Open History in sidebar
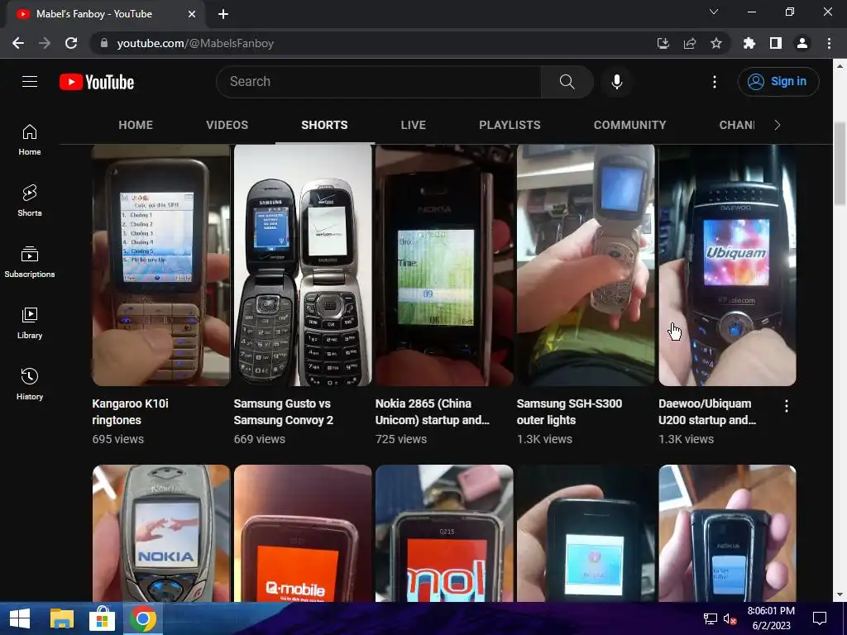Image resolution: width=847 pixels, height=635 pixels. (x=30, y=384)
